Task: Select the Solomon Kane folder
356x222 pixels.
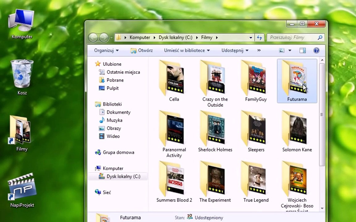Action: pyautogui.click(x=297, y=131)
